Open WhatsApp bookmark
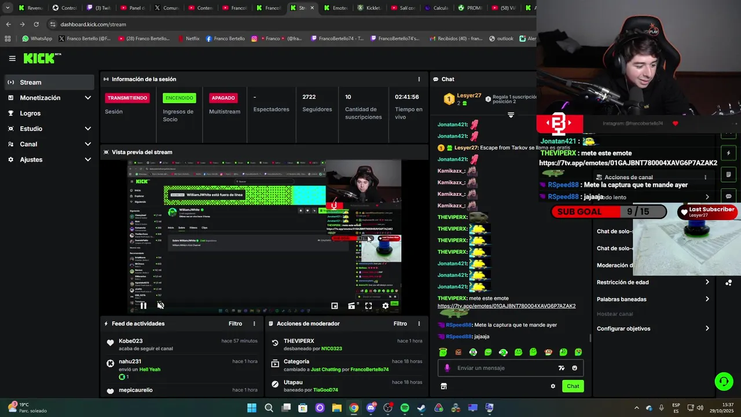The height and width of the screenshot is (417, 741). pyautogui.click(x=37, y=39)
